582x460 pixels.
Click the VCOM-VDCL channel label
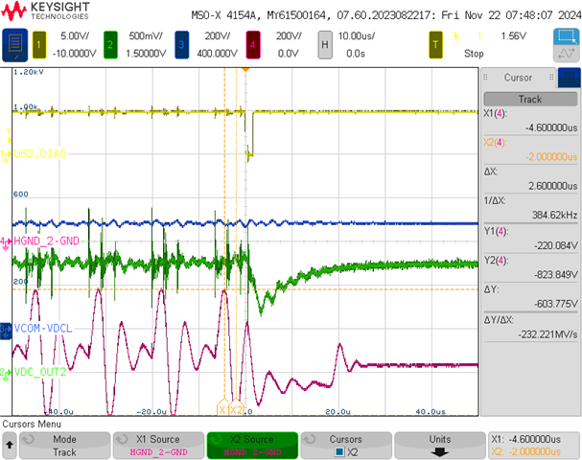coord(43,329)
